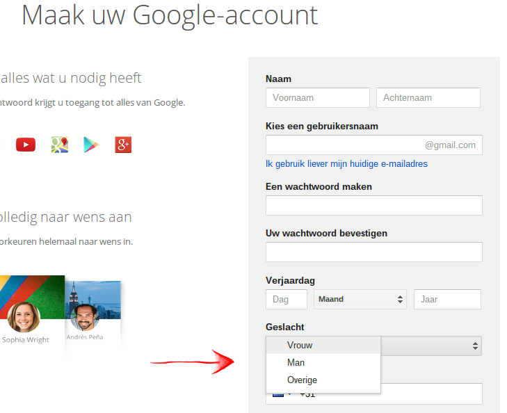
Task: Click the Google+ icon
Action: (123, 145)
